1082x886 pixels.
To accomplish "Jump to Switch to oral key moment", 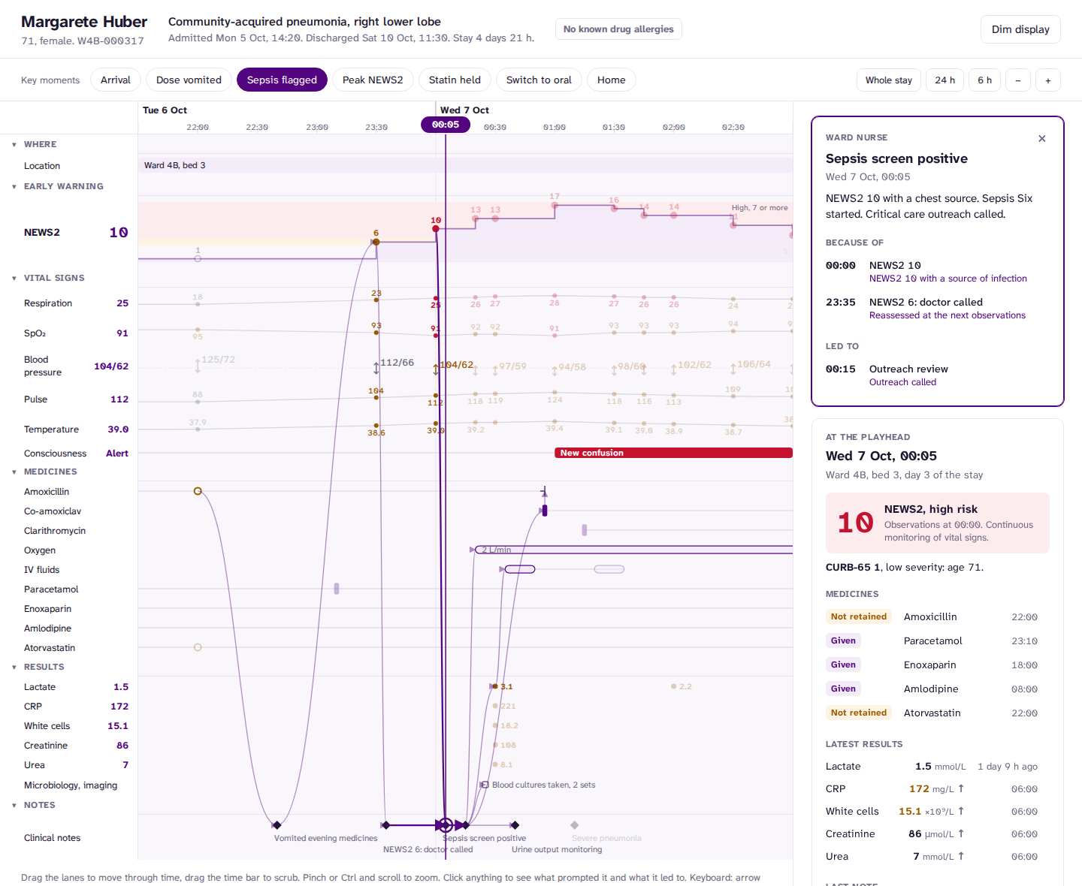I will pyautogui.click(x=539, y=80).
